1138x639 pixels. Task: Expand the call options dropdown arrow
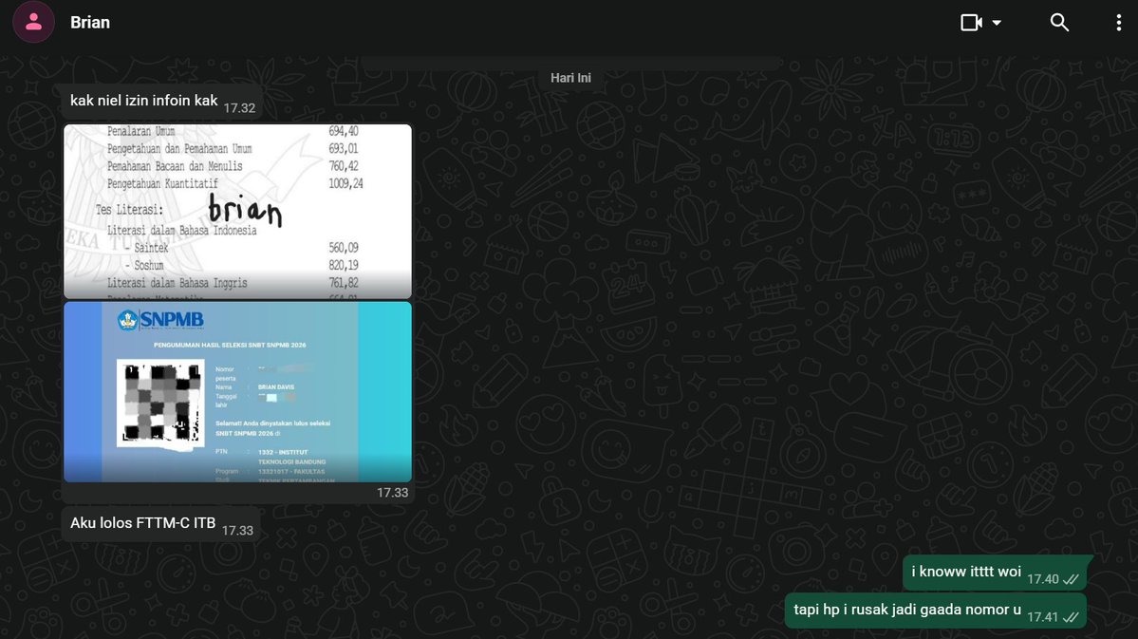click(997, 23)
